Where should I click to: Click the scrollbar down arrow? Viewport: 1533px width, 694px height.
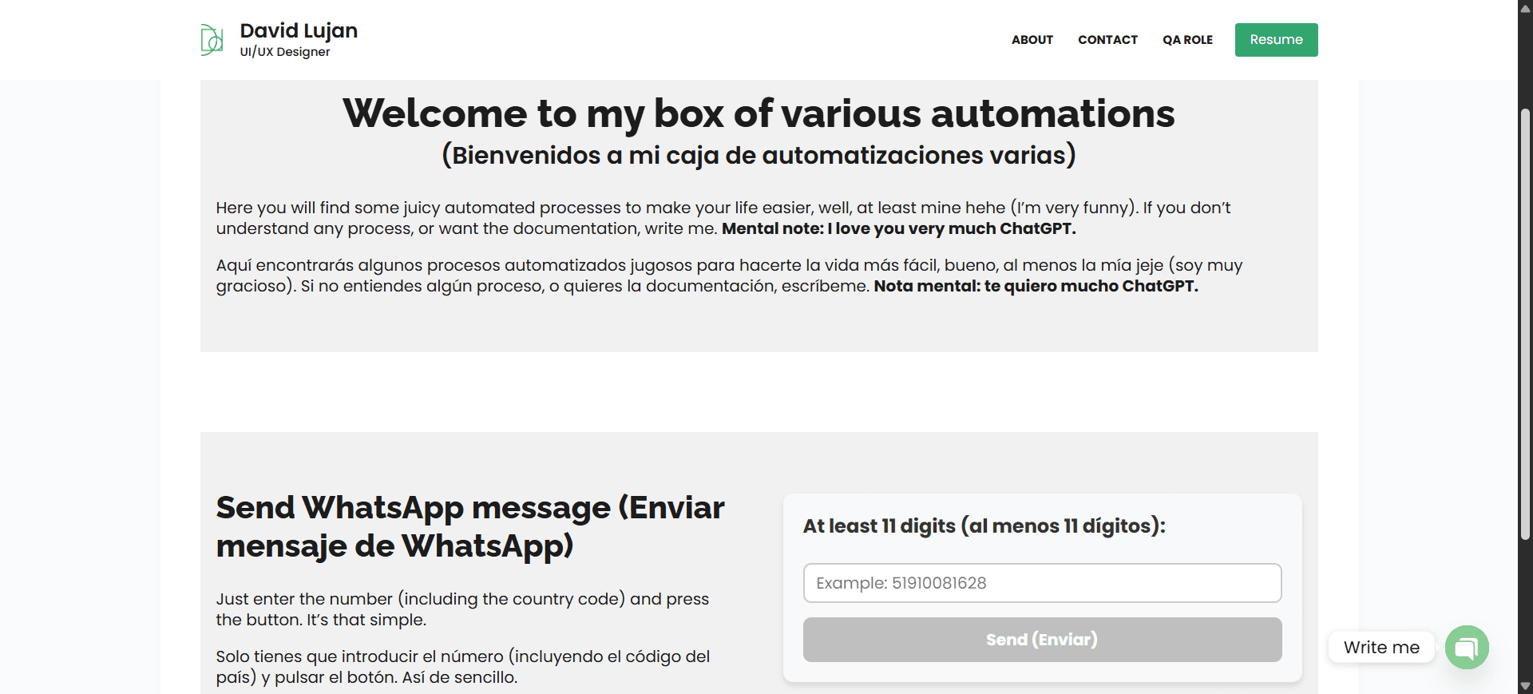[x=1525, y=686]
